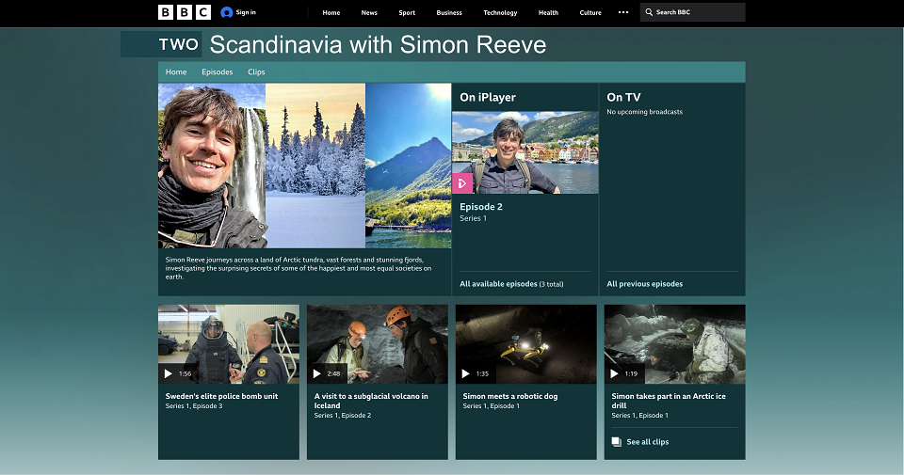Click the See all clips stack icon

pyautogui.click(x=616, y=441)
